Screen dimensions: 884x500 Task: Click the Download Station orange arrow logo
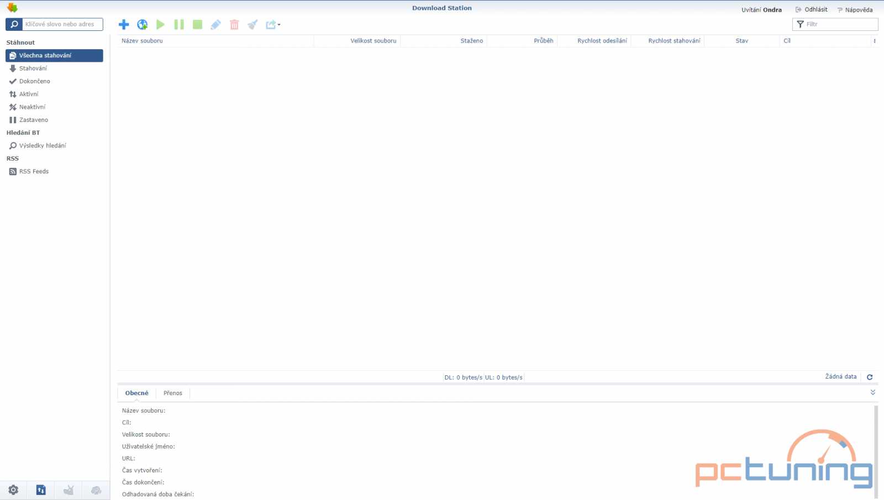pos(12,8)
